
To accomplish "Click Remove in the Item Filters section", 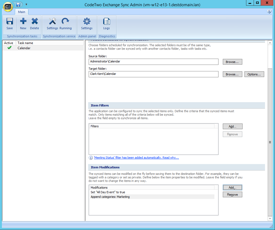I will pos(233,134).
